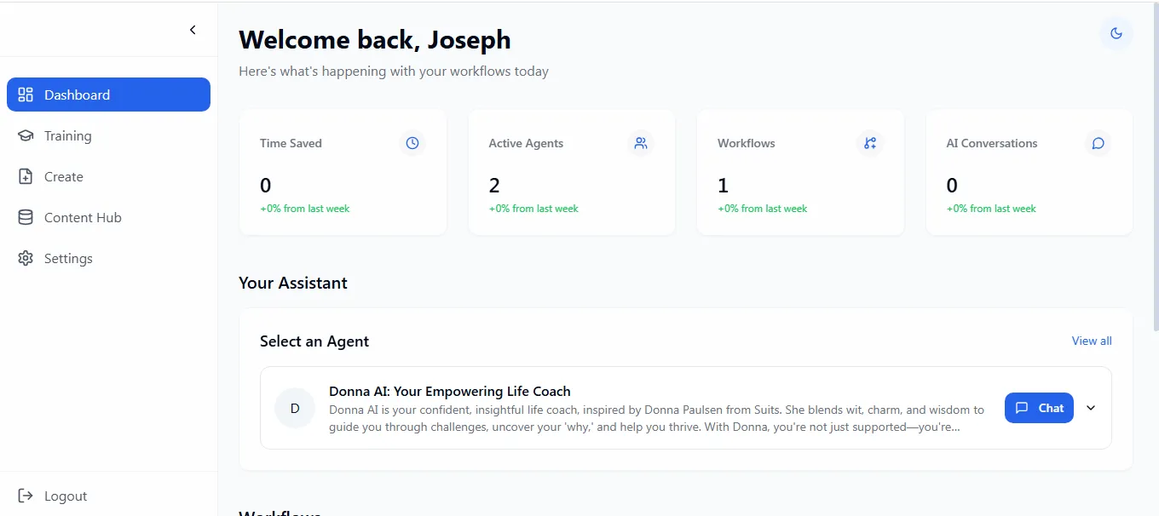Screen dimensions: 1159x516
Task: Click the people icon in Active Agents card
Action: pyautogui.click(x=641, y=143)
